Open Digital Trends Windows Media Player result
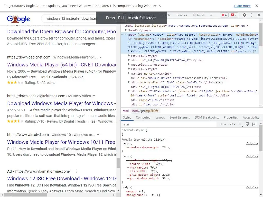263x197 pixels. [x=62, y=103]
